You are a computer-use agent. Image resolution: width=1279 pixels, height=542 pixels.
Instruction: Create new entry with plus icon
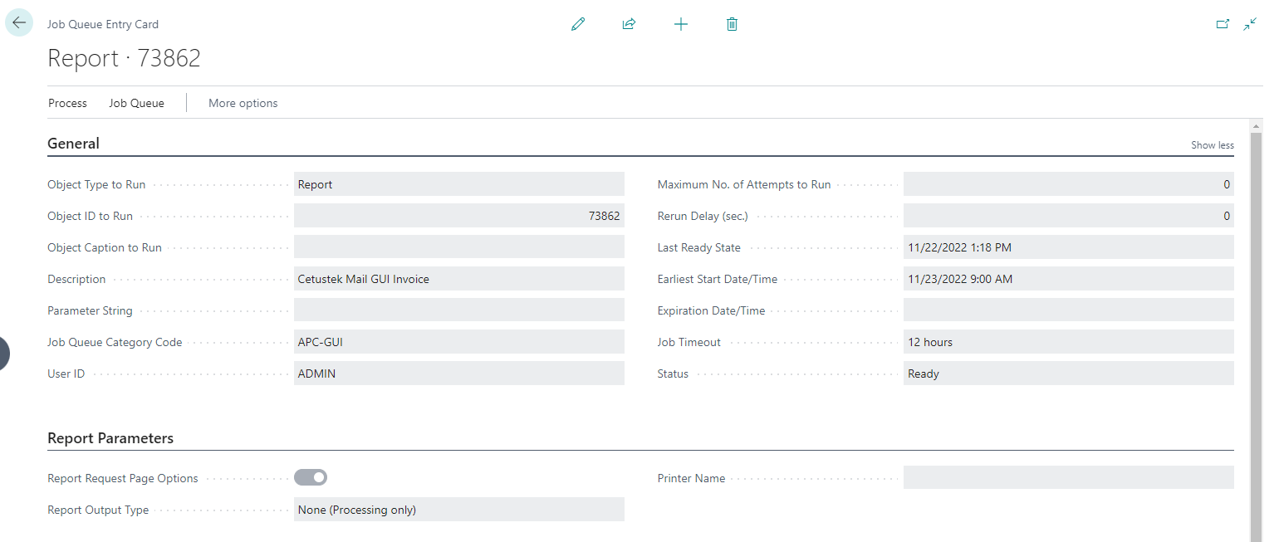[681, 24]
